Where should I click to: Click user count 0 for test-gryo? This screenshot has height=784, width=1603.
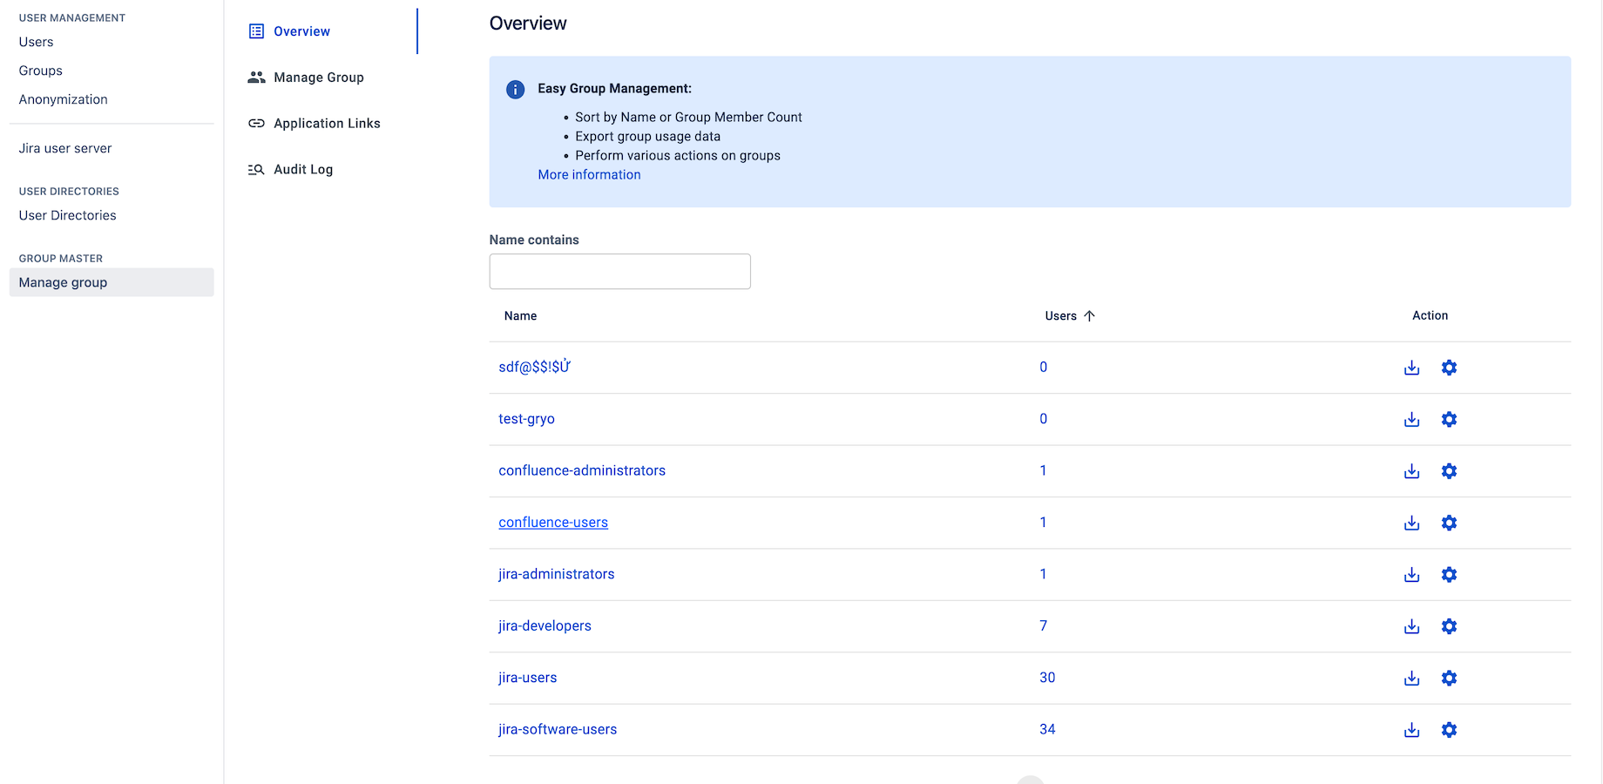(1043, 419)
